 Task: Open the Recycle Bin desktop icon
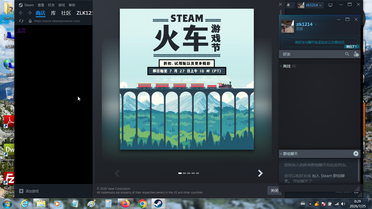(x=10, y=96)
